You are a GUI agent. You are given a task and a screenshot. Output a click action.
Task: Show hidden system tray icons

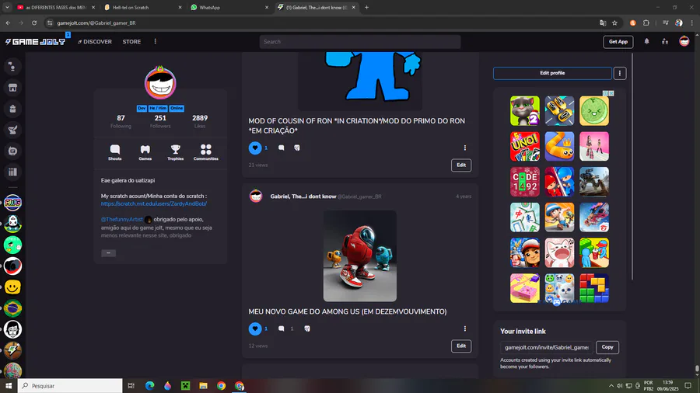click(x=611, y=386)
